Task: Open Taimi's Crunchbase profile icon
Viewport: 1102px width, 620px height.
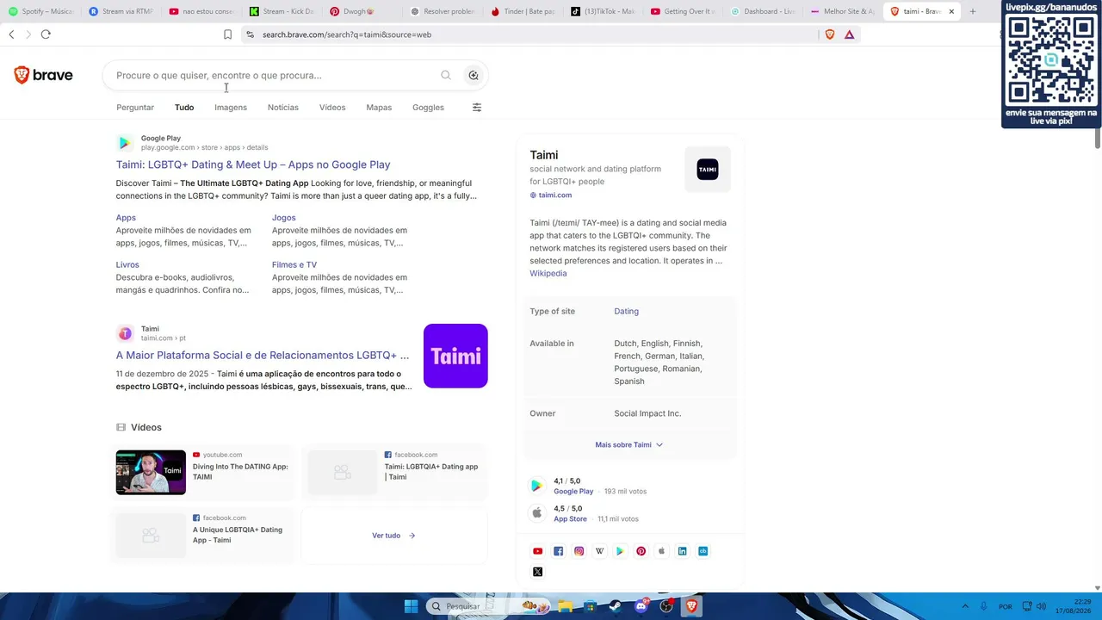Action: (x=703, y=551)
